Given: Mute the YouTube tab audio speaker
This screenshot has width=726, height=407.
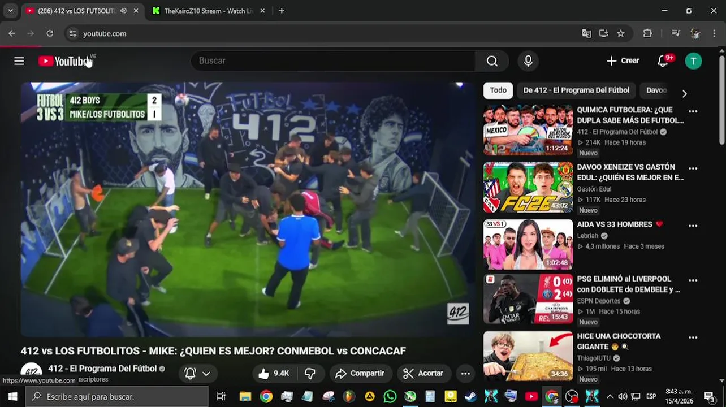Looking at the screenshot, I should point(123,11).
